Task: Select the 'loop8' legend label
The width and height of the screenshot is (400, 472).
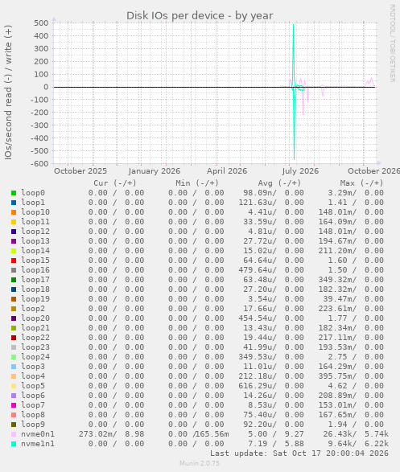Action: click(x=33, y=415)
